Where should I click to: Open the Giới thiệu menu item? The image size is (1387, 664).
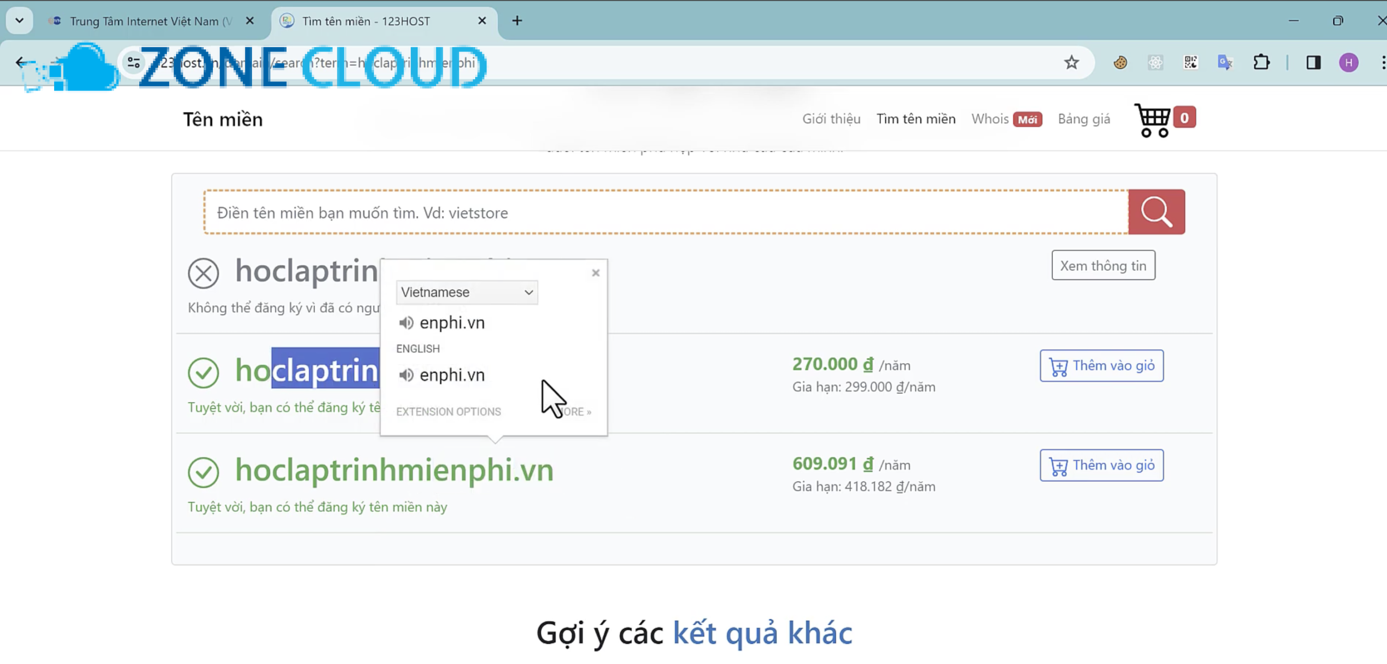831,119
